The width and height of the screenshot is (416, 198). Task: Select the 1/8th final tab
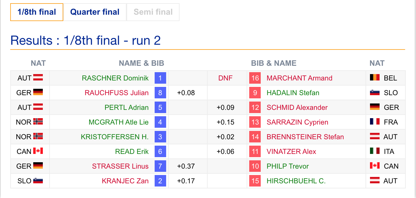(x=37, y=12)
